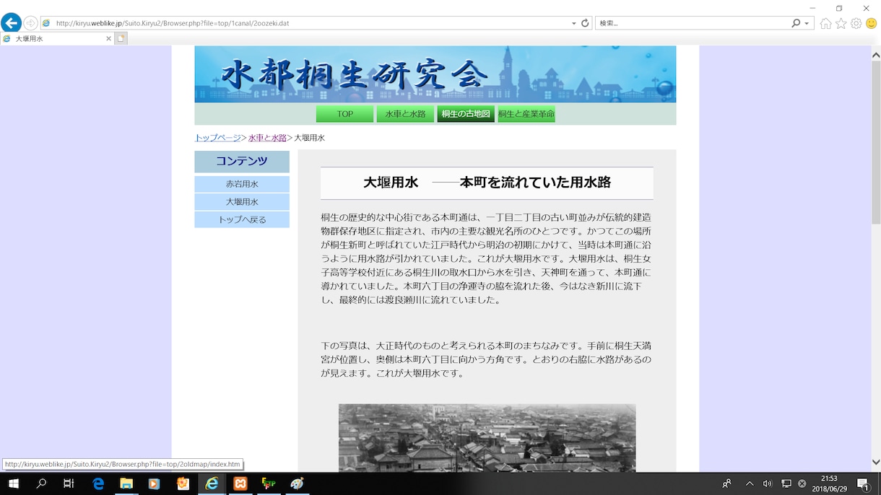This screenshot has width=881, height=495.
Task: Open the 水車と水路 navigation button
Action: 405,114
